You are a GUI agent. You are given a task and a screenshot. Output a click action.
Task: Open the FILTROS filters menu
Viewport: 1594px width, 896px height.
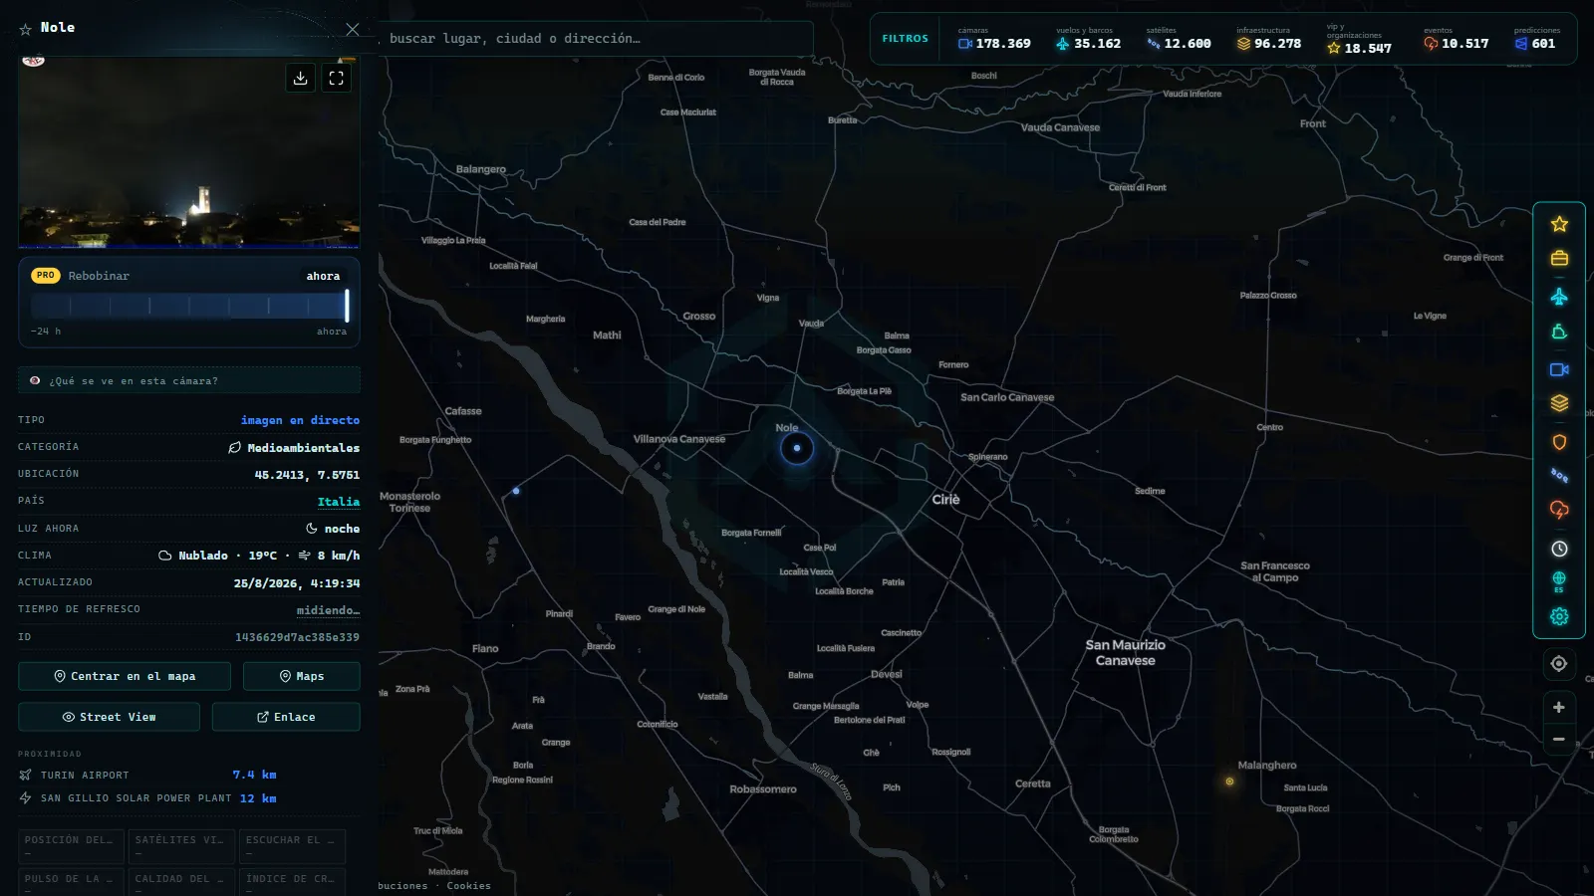[x=905, y=39]
